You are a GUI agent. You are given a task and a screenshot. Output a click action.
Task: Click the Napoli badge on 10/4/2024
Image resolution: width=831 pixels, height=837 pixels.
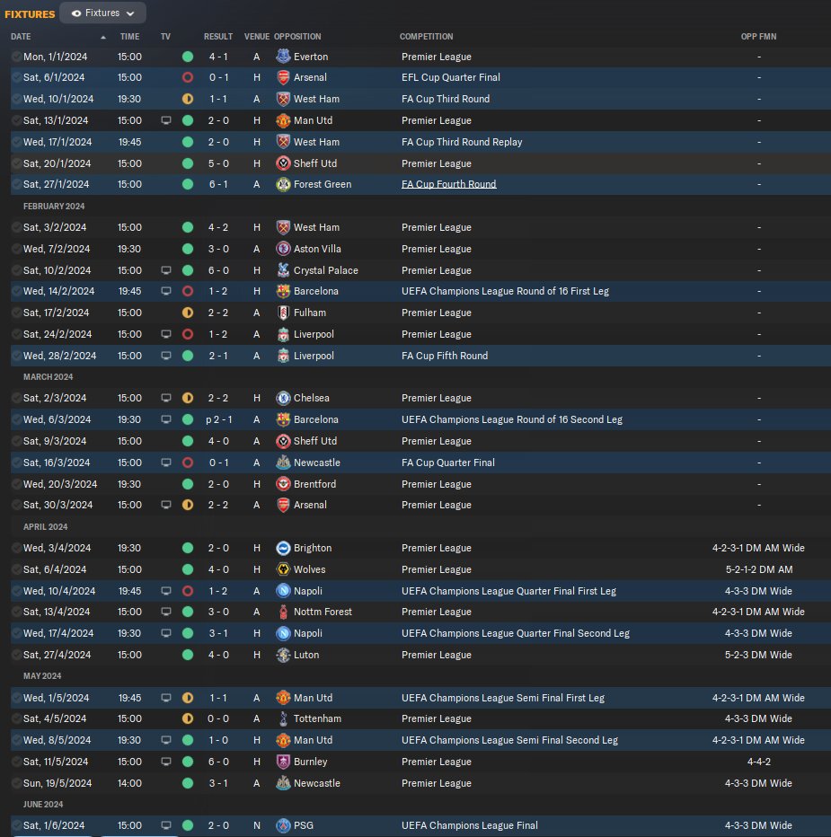tap(283, 591)
